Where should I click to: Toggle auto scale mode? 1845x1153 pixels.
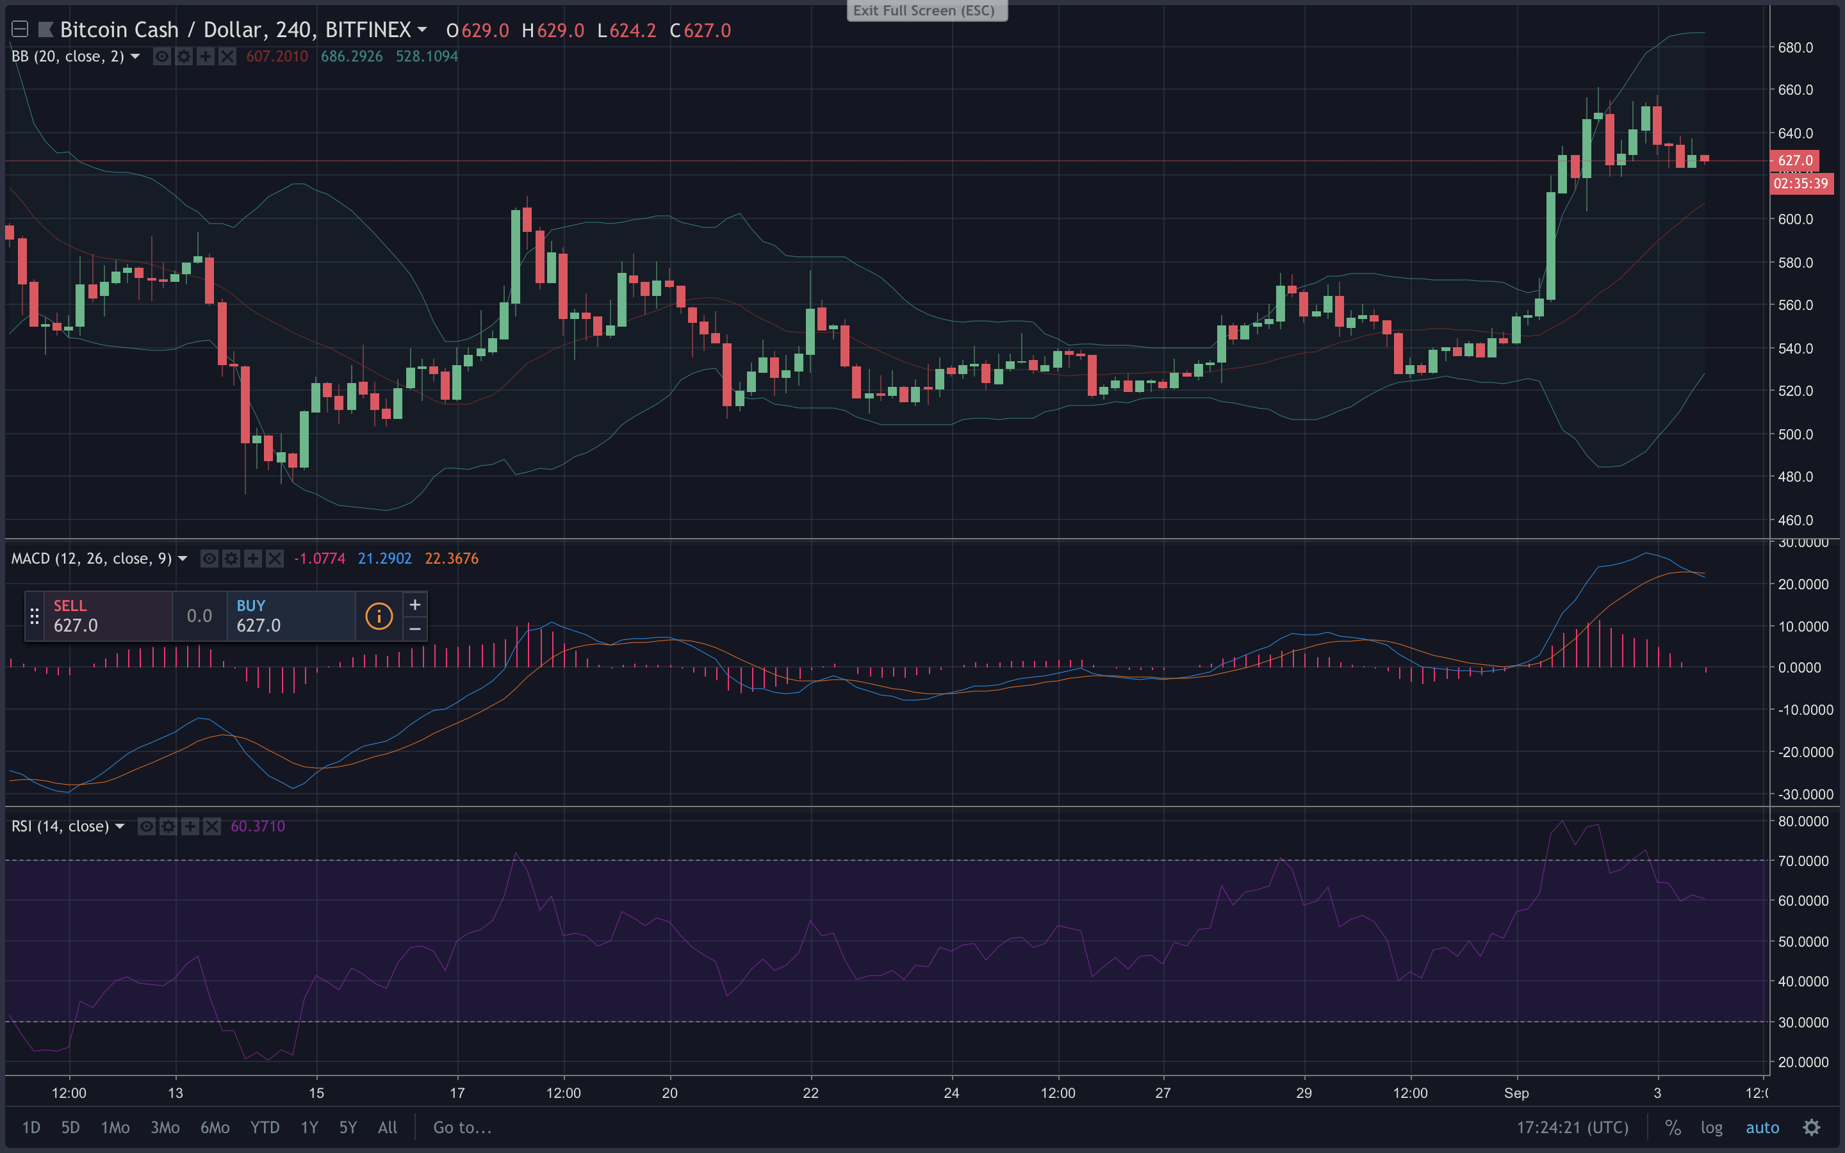click(x=1762, y=1128)
